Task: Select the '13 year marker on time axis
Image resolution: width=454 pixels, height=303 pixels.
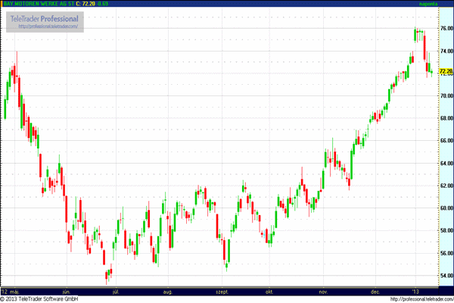Action: point(415,291)
